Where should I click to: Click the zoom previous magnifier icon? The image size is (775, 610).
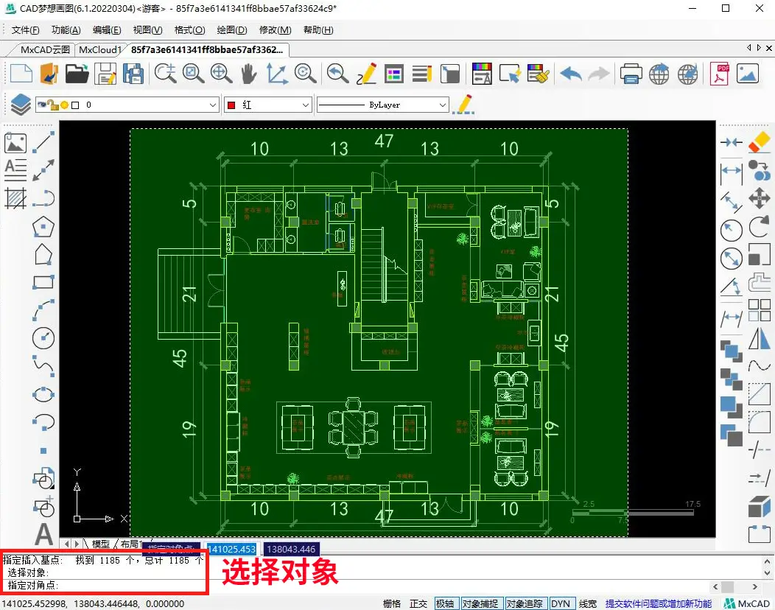[x=338, y=74]
